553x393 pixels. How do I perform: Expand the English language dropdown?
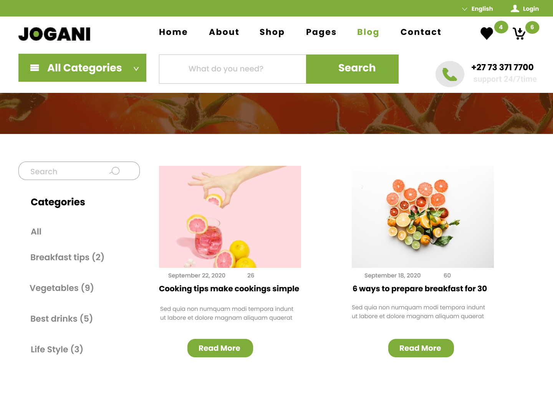[x=477, y=9]
